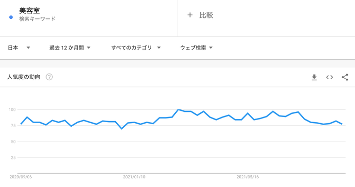This screenshot has height=187, width=355.
Task: Click the 検索キーワード label
Action: 37,19
